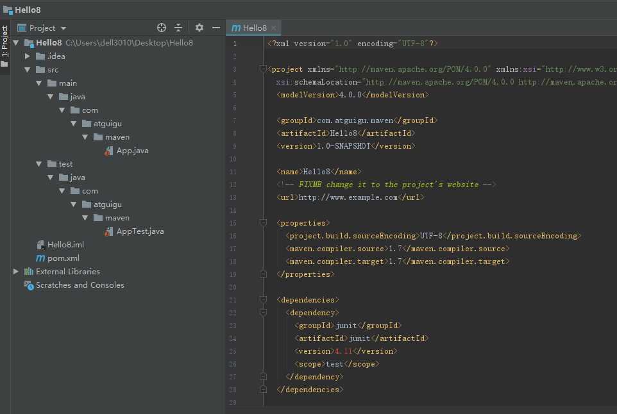The image size is (617, 414).
Task: Click the Scratches and Consoles icon
Action: pos(29,285)
